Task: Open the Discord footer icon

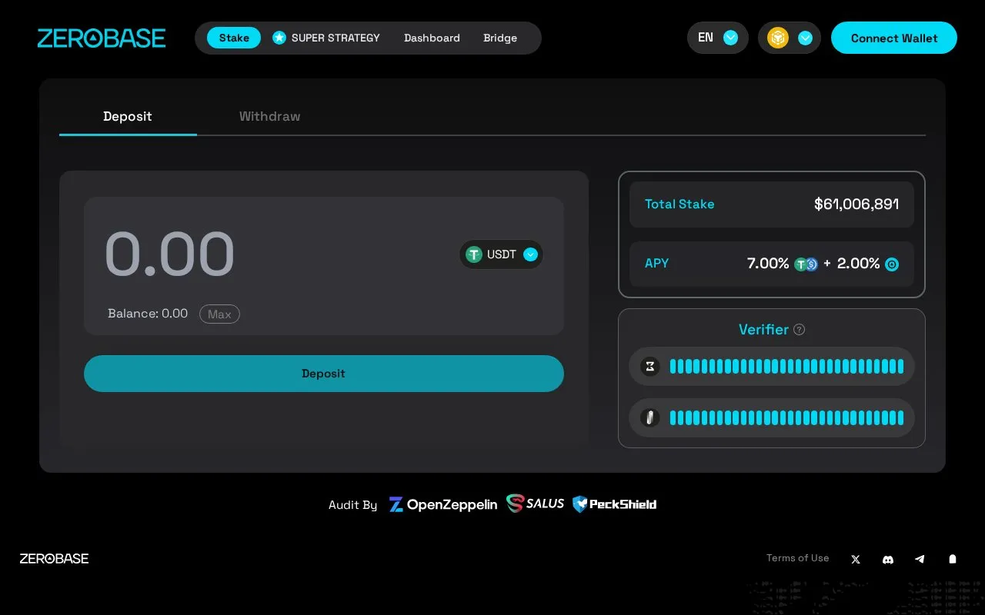Action: click(888, 560)
